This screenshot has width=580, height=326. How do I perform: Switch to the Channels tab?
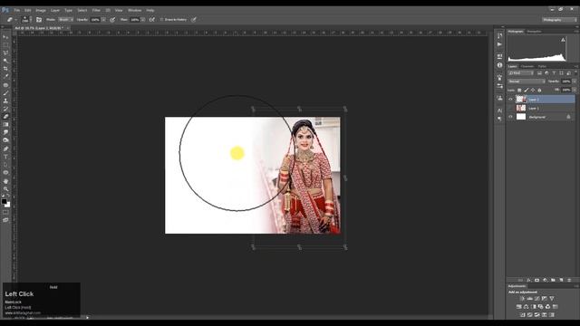527,66
